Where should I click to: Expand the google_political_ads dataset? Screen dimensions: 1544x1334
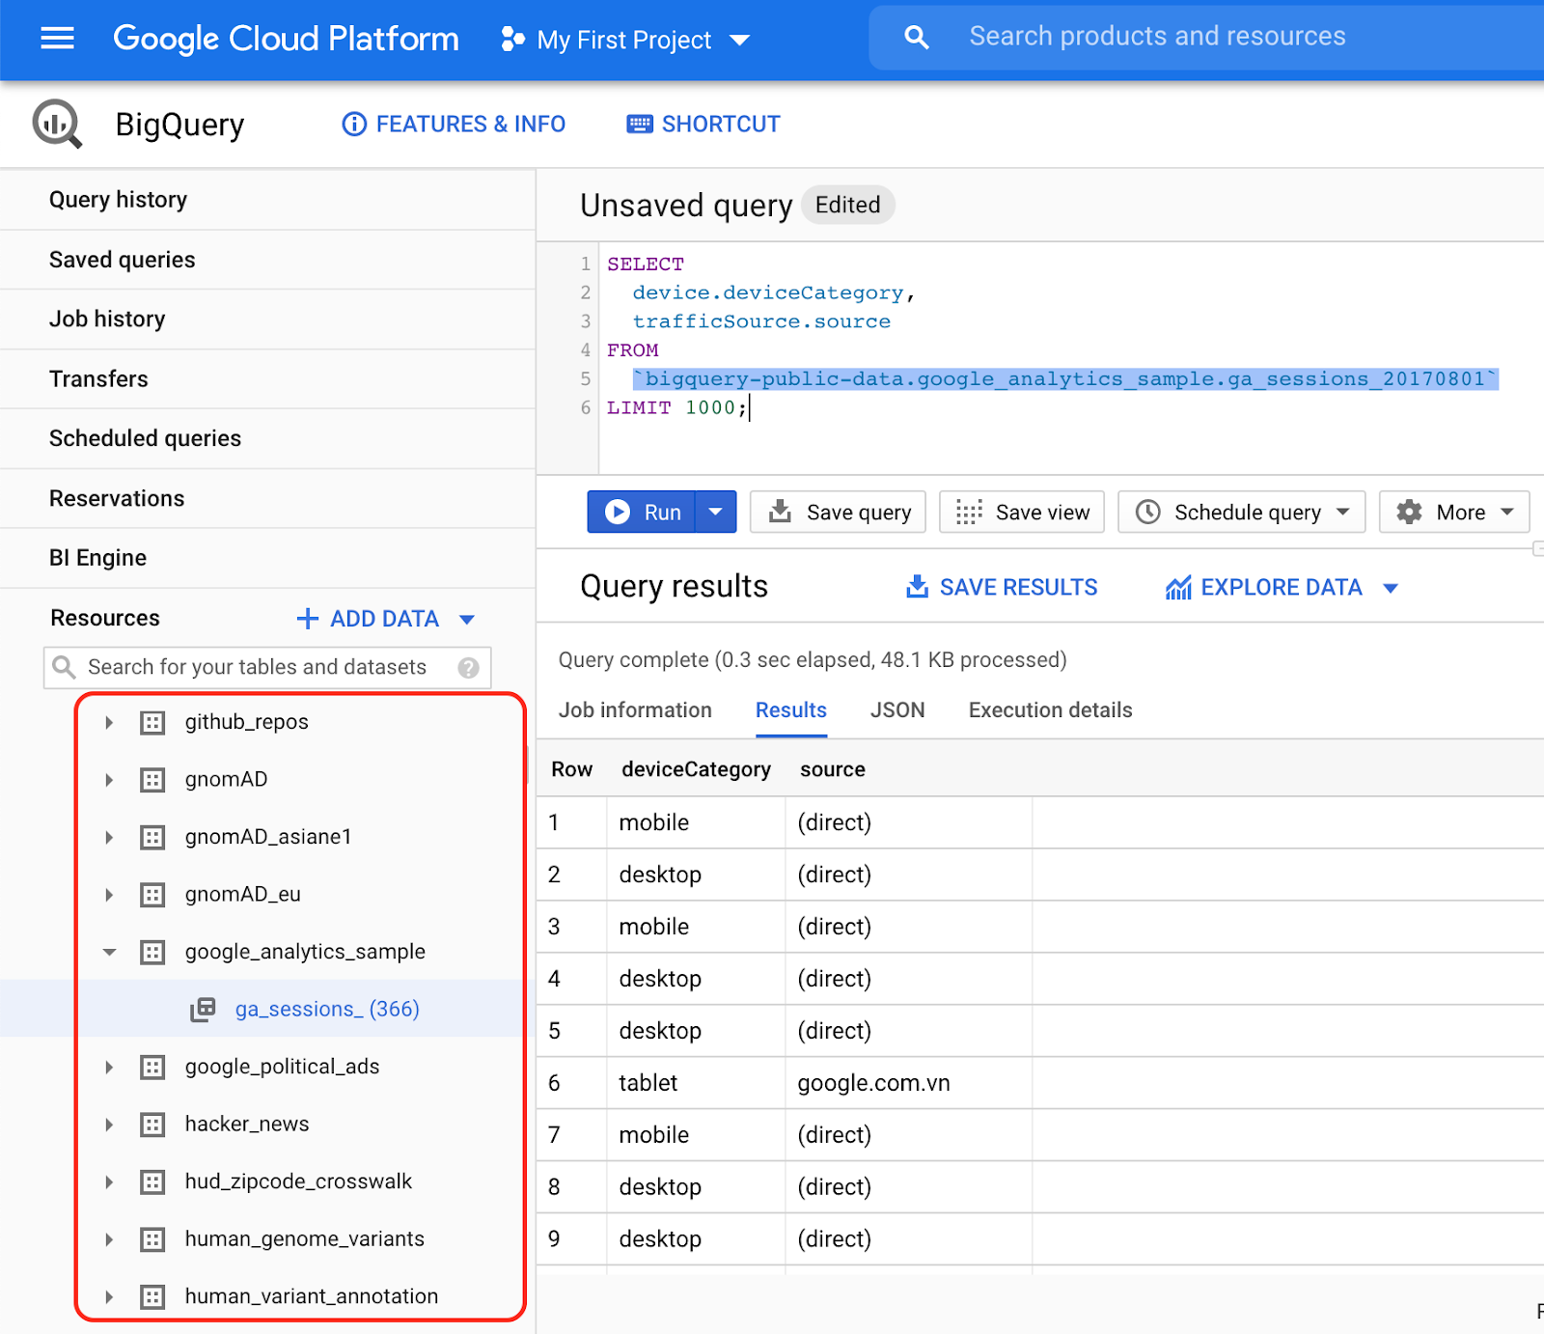click(x=109, y=1067)
